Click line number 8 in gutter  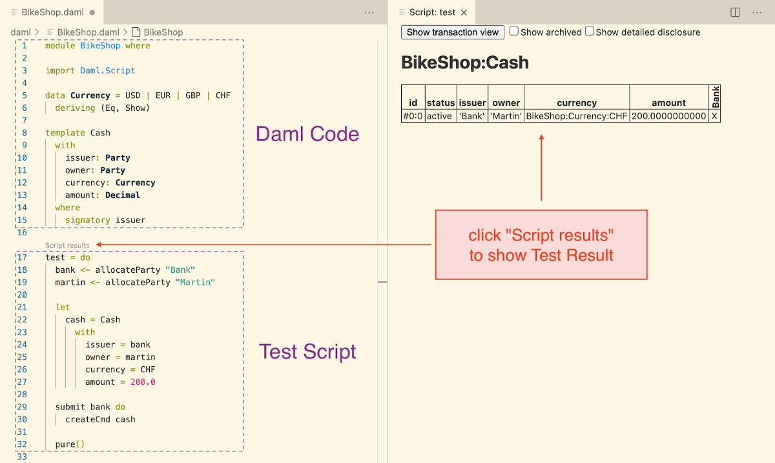25,133
